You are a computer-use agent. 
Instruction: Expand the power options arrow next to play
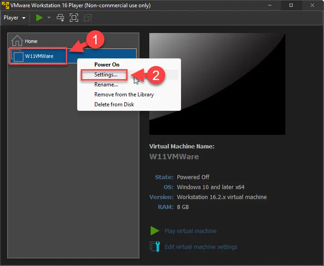coord(49,18)
